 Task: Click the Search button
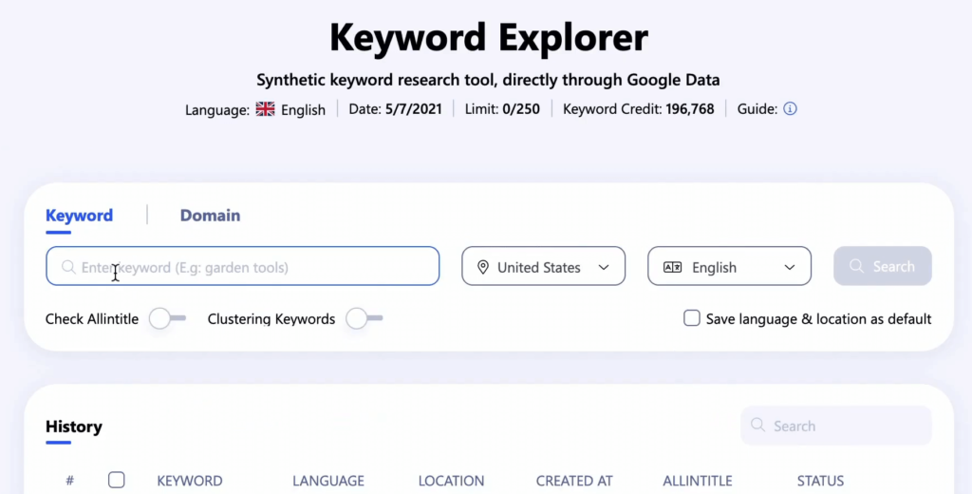(883, 266)
